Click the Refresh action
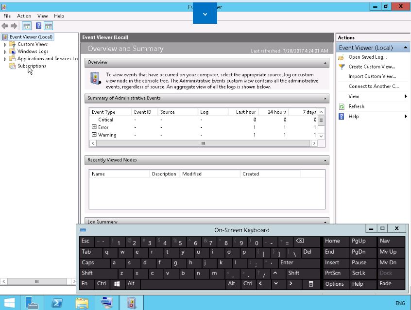 coord(356,106)
